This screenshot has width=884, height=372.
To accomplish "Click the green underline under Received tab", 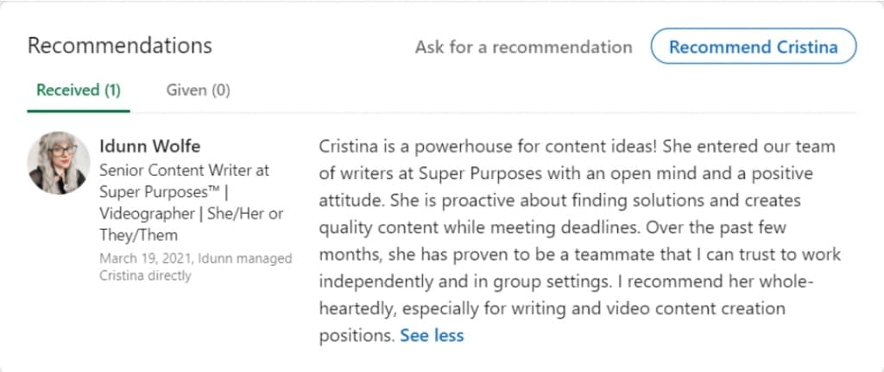I will 78,110.
